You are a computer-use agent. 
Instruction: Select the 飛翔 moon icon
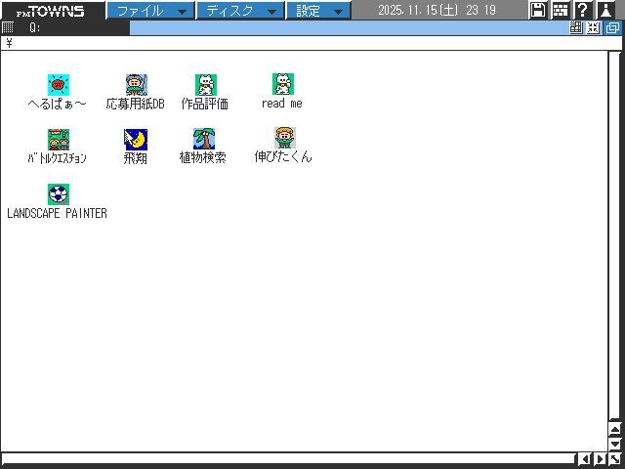click(x=136, y=140)
